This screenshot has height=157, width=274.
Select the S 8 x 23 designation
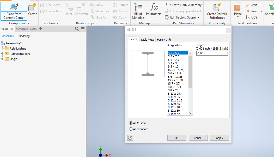tap(174, 90)
